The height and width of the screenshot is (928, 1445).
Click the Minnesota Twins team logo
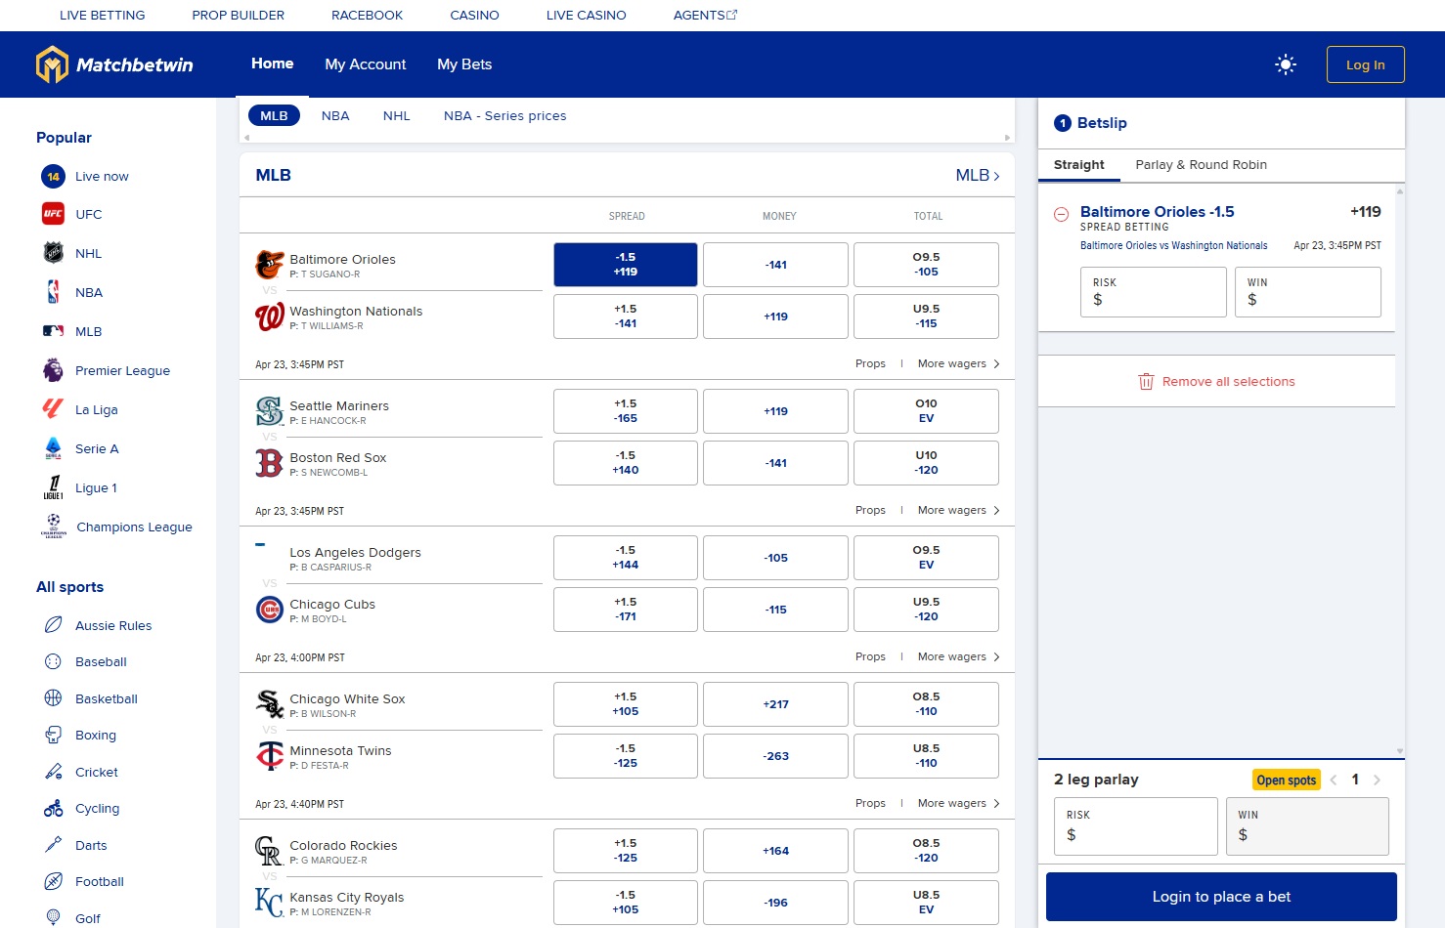click(269, 756)
